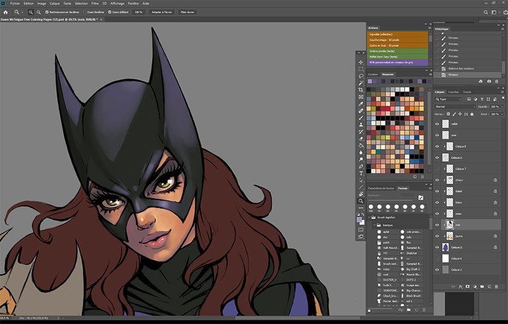Select the Rectangular Marquee tool
Image resolution: width=508 pixels, height=324 pixels.
click(x=361, y=69)
